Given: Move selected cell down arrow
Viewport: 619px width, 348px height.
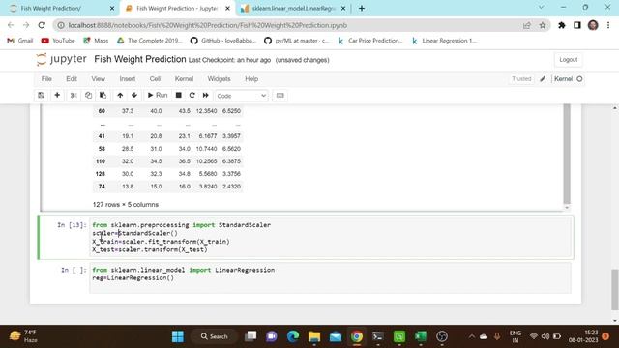Looking at the screenshot, I should 134,95.
